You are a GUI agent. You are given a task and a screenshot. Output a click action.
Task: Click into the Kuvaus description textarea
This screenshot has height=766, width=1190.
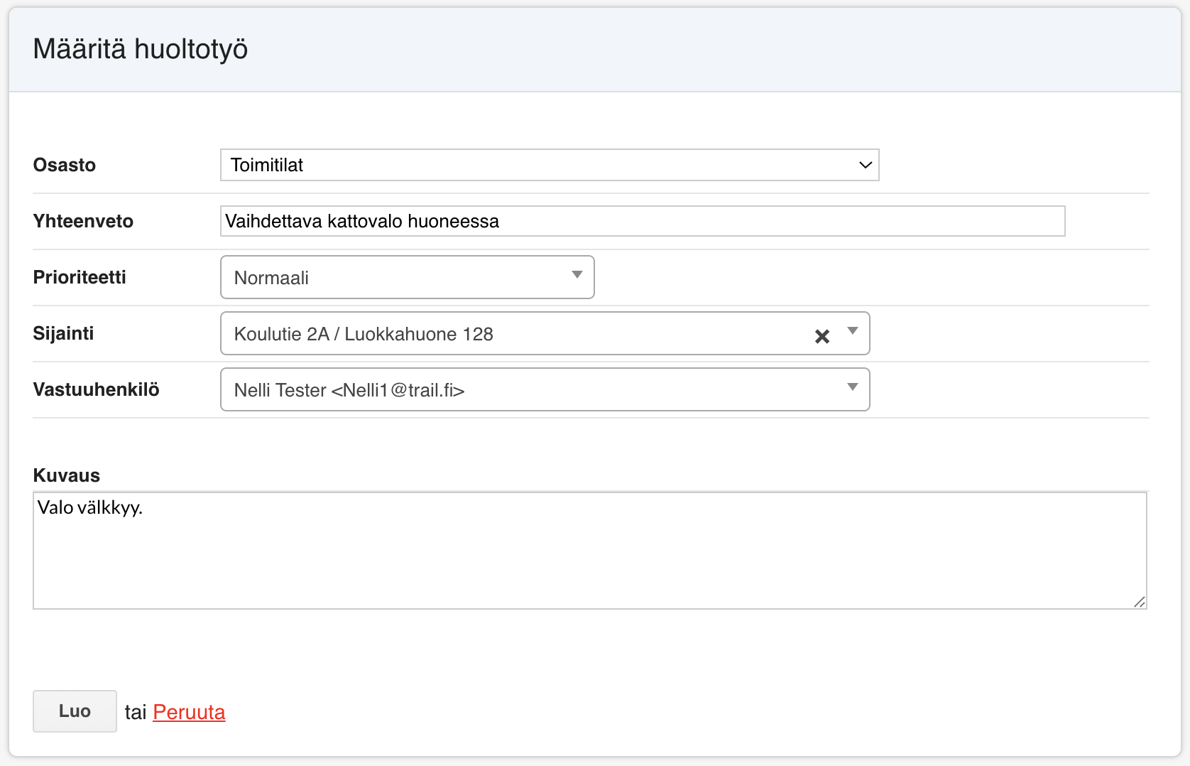pyautogui.click(x=589, y=551)
